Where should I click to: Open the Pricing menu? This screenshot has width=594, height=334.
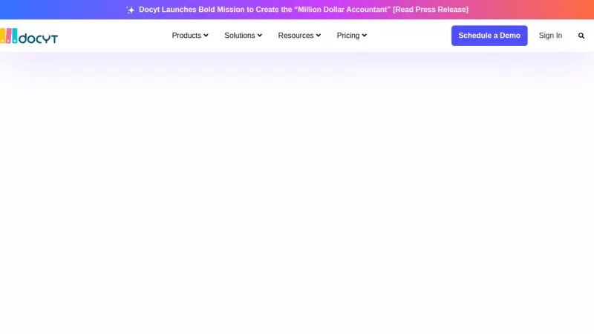pyautogui.click(x=347, y=36)
